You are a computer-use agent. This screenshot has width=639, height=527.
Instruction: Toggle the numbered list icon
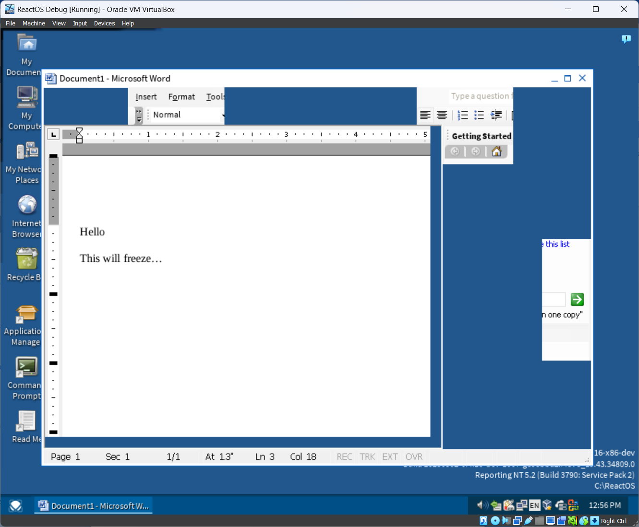463,115
